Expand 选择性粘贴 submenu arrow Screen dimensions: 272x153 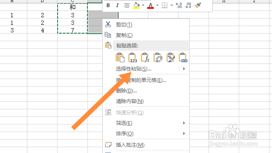184,69
